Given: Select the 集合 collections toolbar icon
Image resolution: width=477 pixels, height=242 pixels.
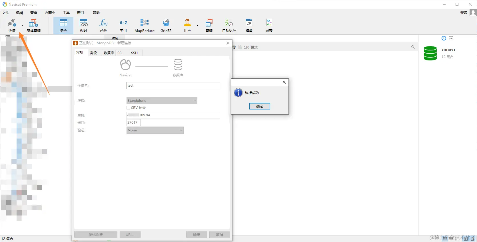Looking at the screenshot, I should tap(63, 26).
